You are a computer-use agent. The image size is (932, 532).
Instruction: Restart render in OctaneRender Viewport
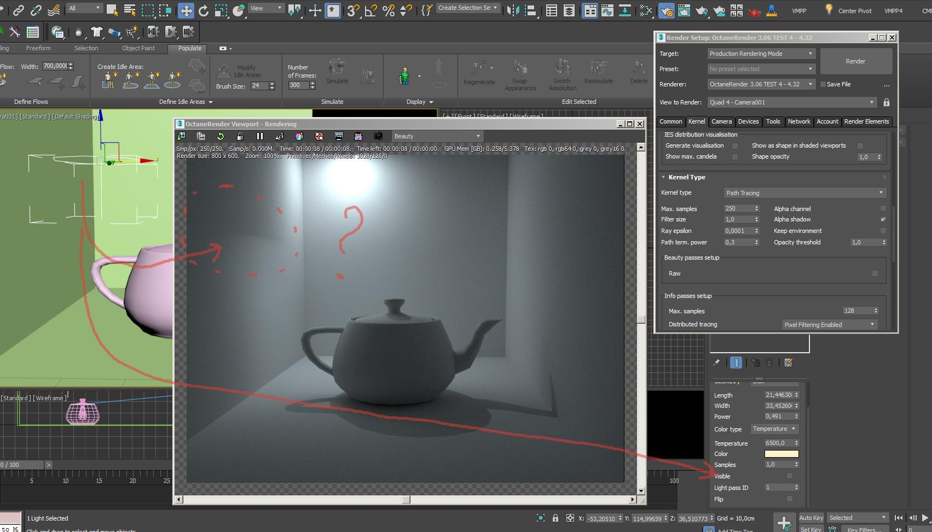tap(221, 136)
